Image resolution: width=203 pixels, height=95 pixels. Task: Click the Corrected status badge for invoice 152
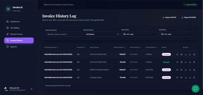pos(166,70)
